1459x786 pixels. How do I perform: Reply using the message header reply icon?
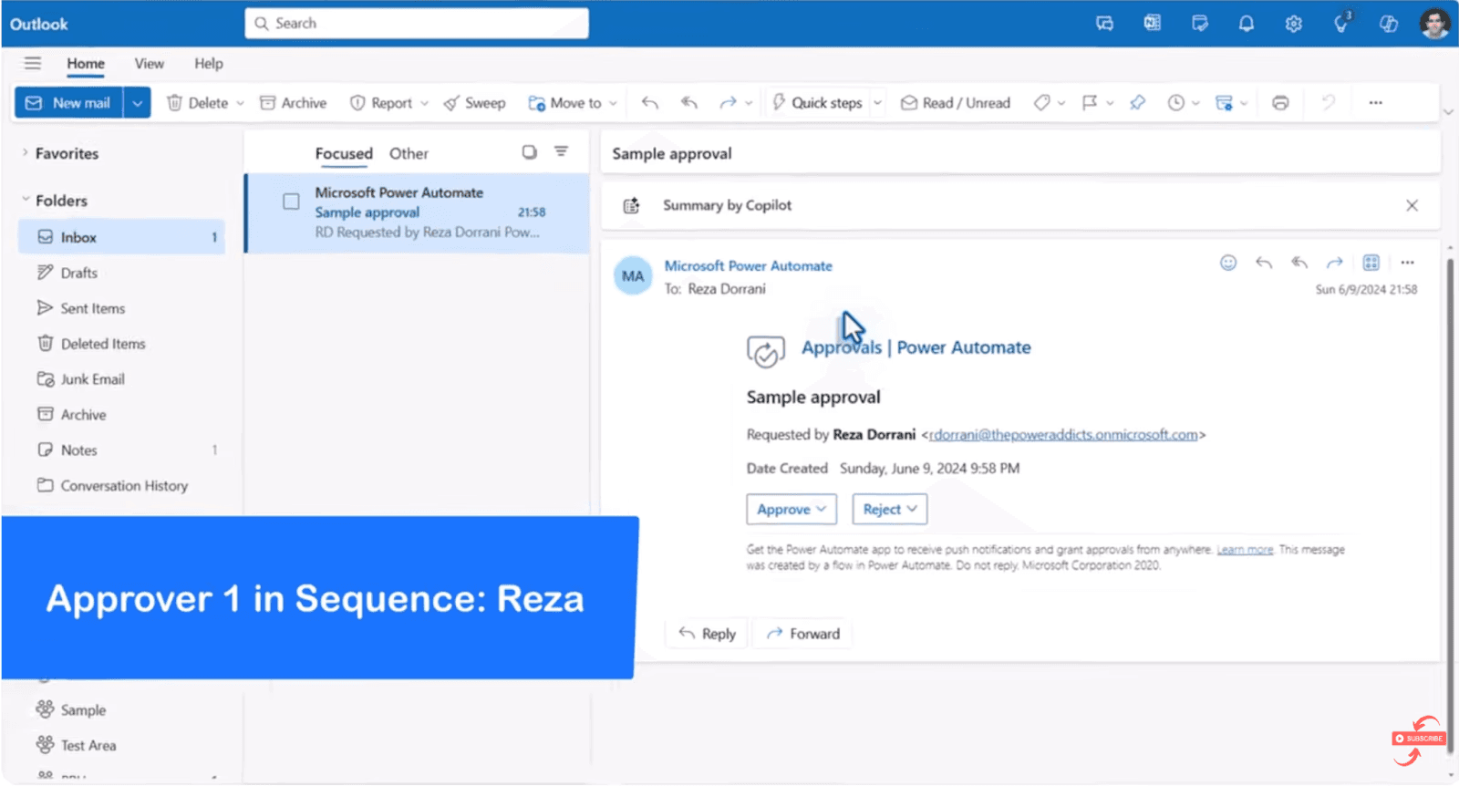coord(1264,263)
